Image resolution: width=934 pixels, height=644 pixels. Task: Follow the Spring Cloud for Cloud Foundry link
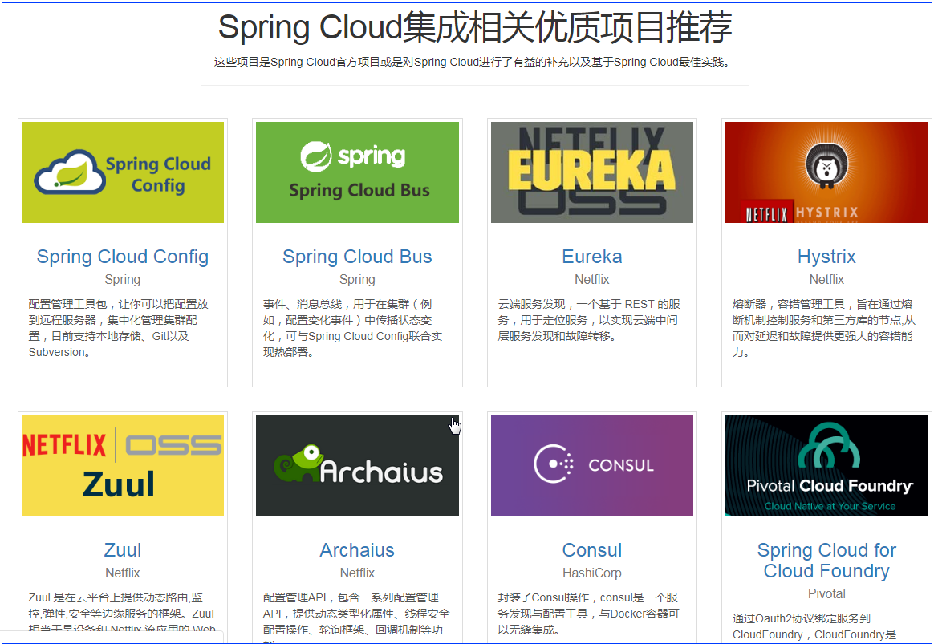tap(826, 560)
